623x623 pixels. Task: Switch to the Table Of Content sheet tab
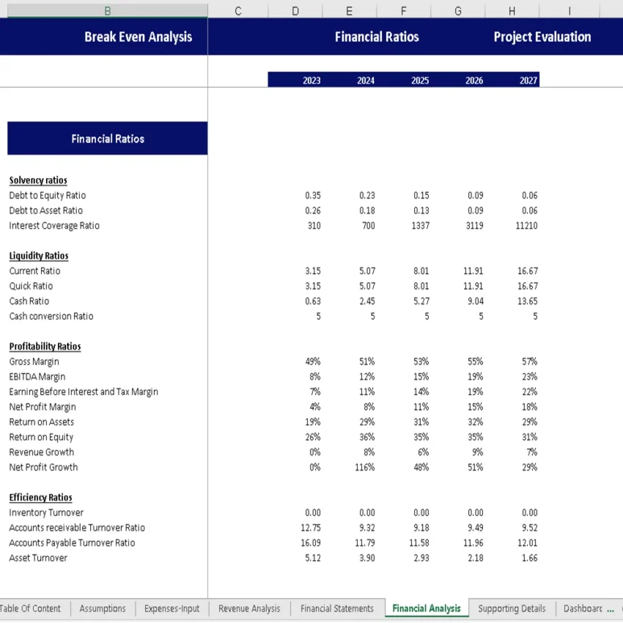(x=31, y=608)
